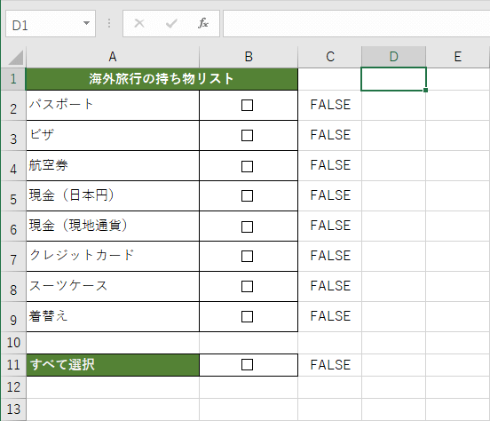Image resolution: width=490 pixels, height=421 pixels.
Task: Select row 3 header
Action: (x=13, y=136)
